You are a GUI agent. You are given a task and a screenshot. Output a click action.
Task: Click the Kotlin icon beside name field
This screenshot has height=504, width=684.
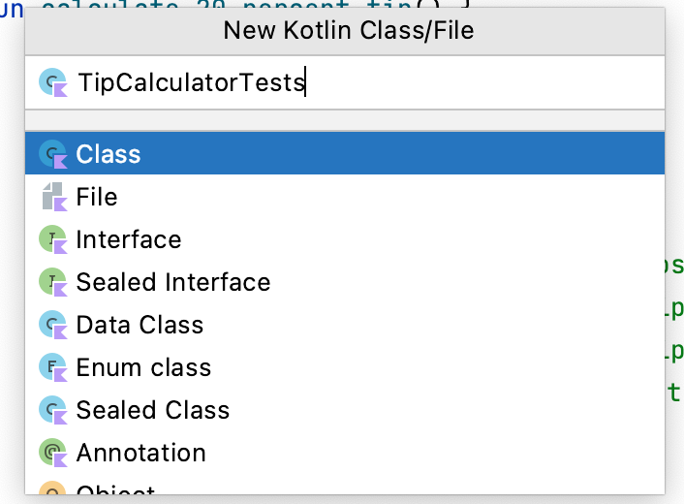click(x=51, y=83)
